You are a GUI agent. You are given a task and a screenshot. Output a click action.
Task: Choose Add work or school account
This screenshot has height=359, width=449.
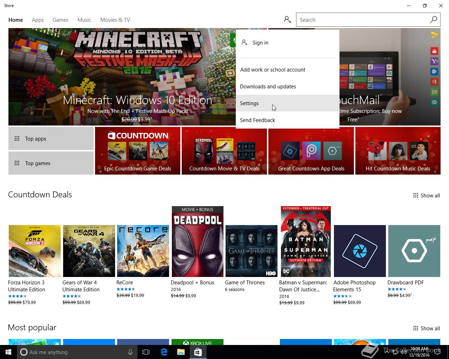(x=288, y=69)
